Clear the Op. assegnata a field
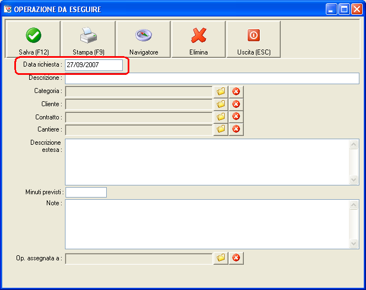The image size is (366, 290). [236, 258]
